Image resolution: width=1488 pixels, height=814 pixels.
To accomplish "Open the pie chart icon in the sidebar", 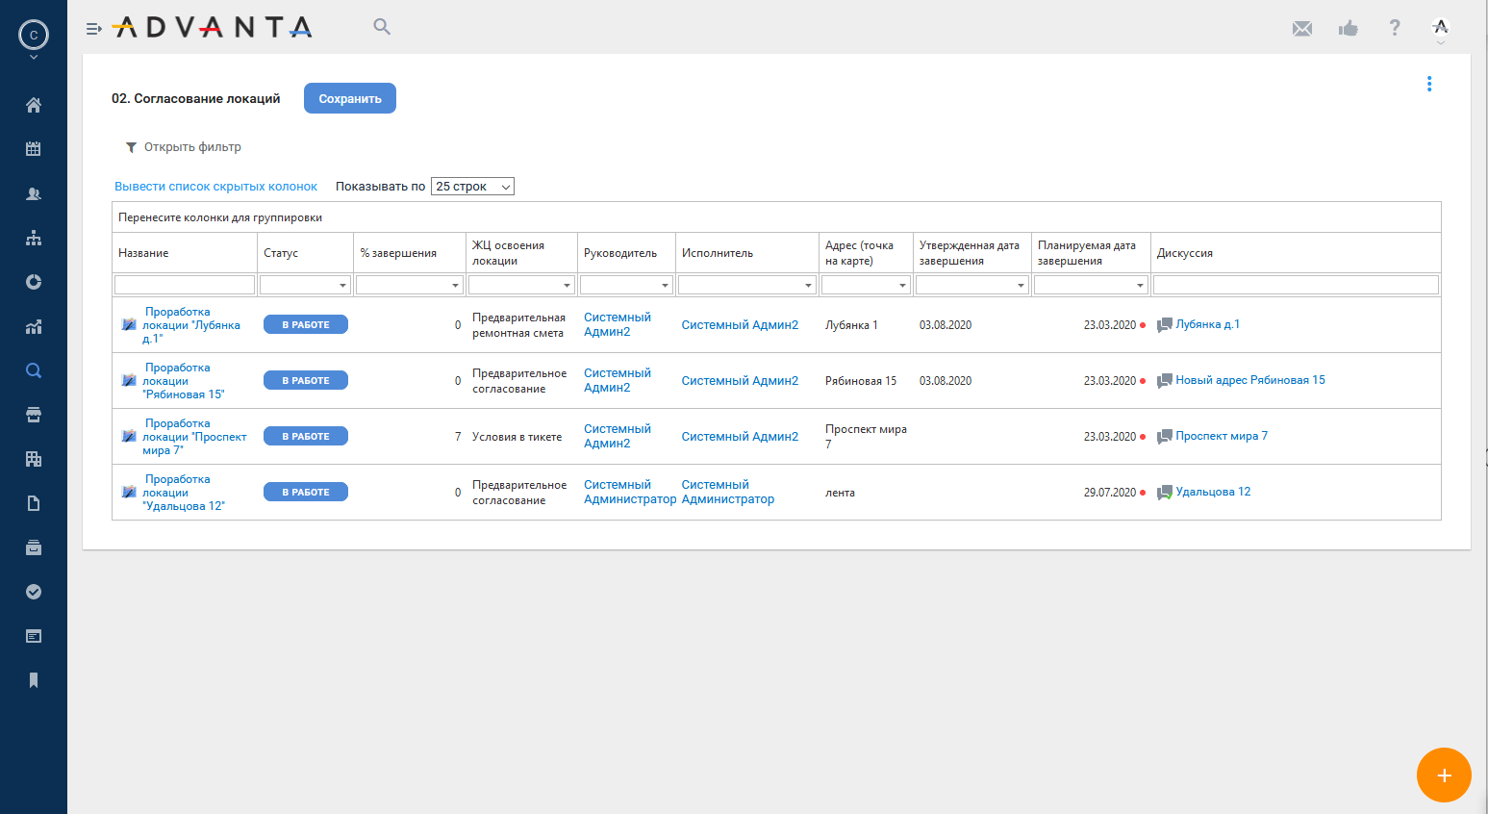I will pos(34,282).
